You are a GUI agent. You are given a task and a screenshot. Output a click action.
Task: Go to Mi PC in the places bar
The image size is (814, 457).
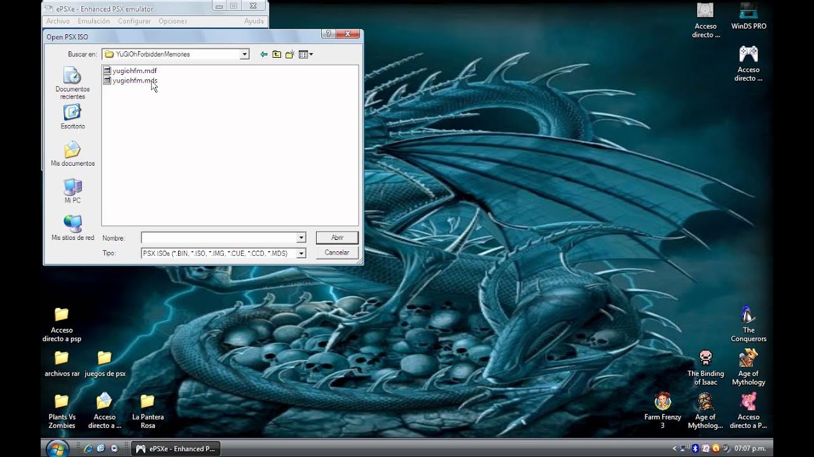coord(72,191)
